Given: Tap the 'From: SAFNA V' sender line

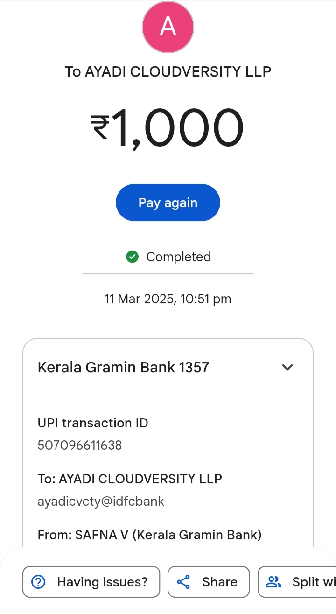Looking at the screenshot, I should [149, 535].
